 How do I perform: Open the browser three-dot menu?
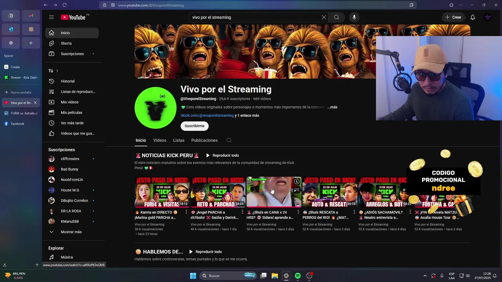460,5
